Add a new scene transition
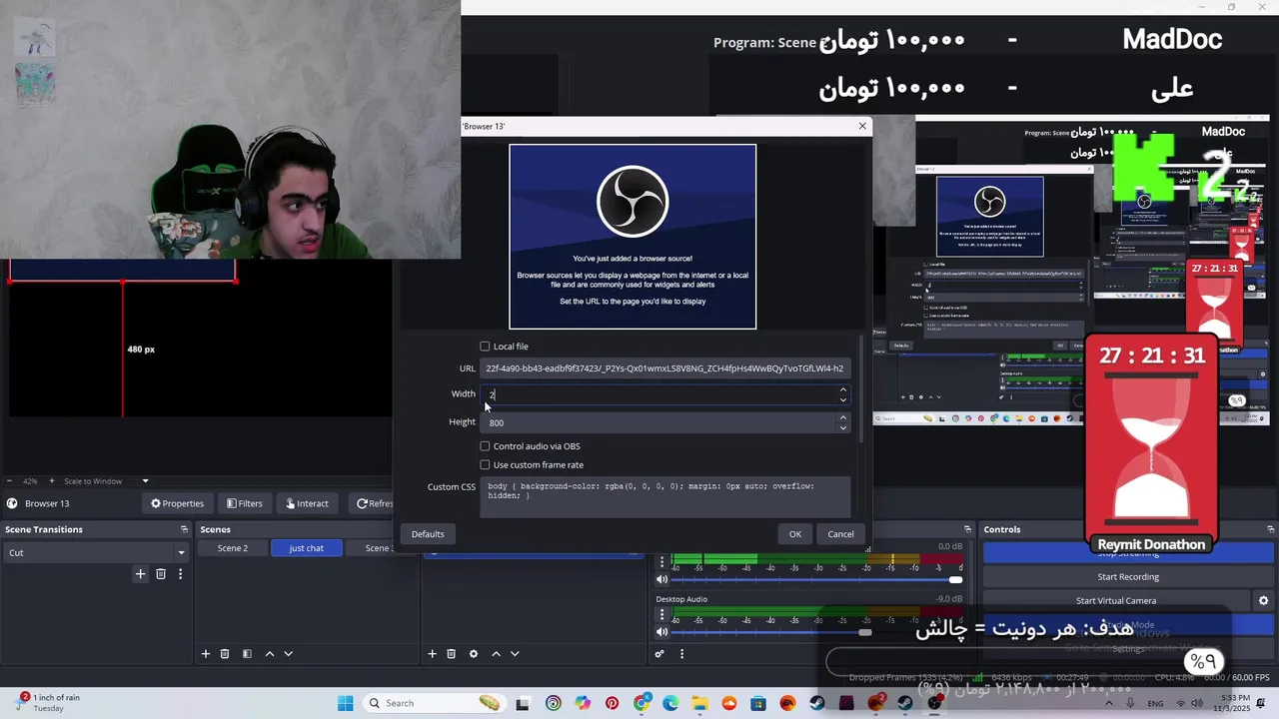 [141, 574]
